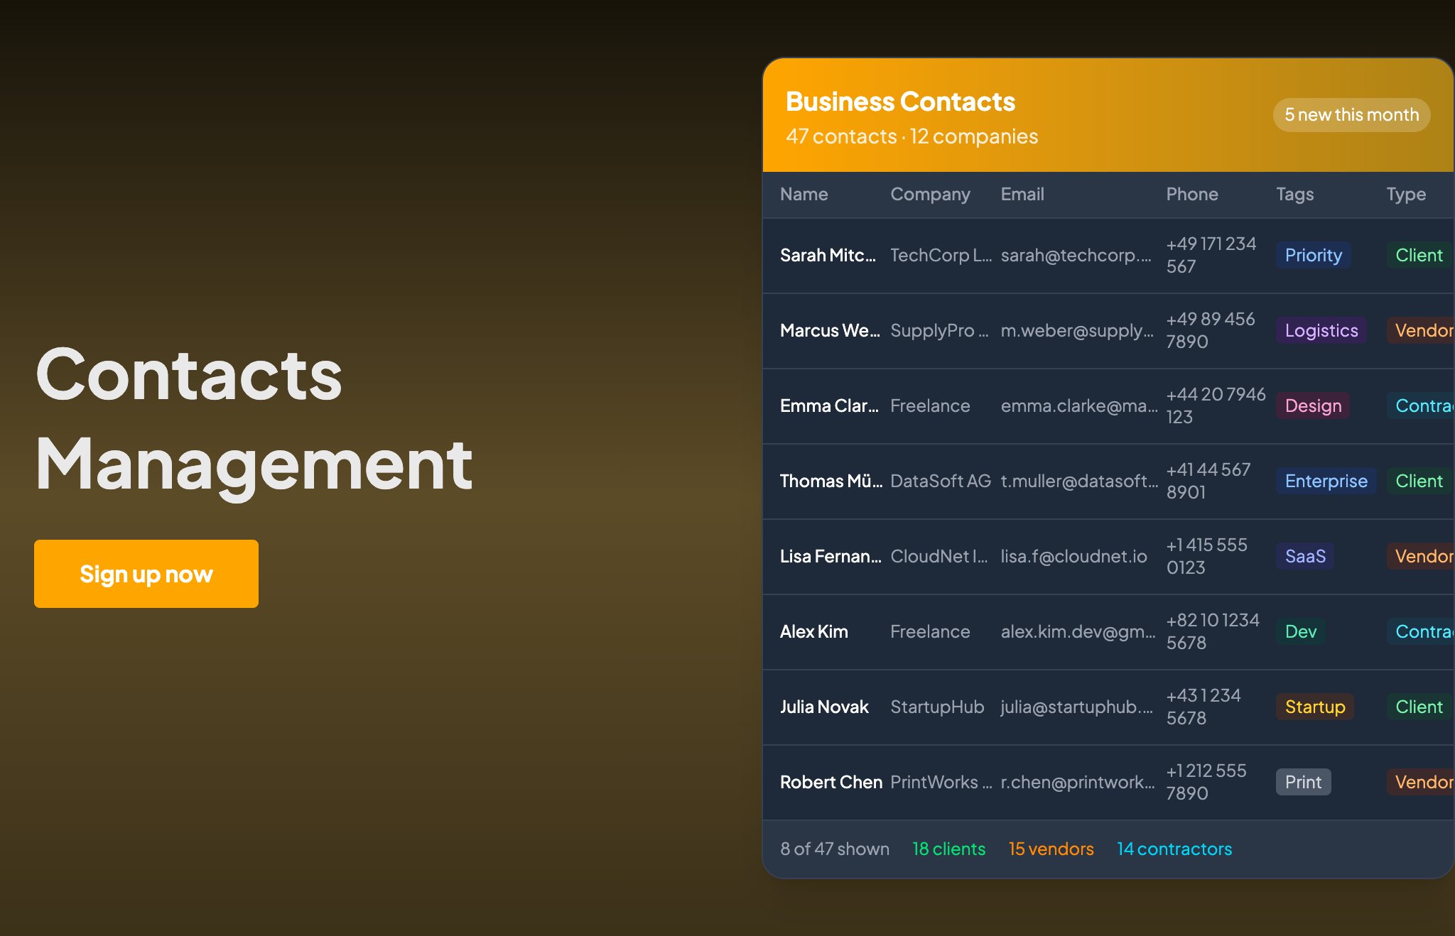Click the Logistics tag

coord(1321,330)
